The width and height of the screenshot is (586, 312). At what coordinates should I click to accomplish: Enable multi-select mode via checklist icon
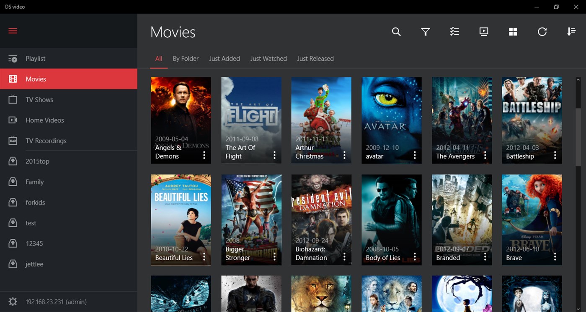454,31
